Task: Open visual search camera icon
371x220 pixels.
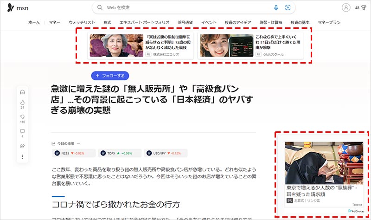Action: pyautogui.click(x=288, y=7)
